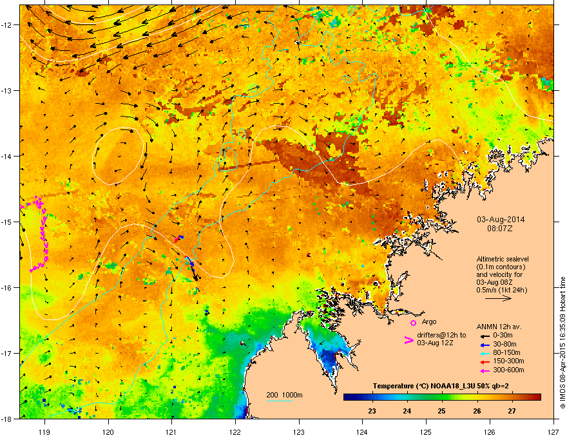The image size is (567, 438).
Task: Click the IMOS copyright timestamp text
Action: 562,343
